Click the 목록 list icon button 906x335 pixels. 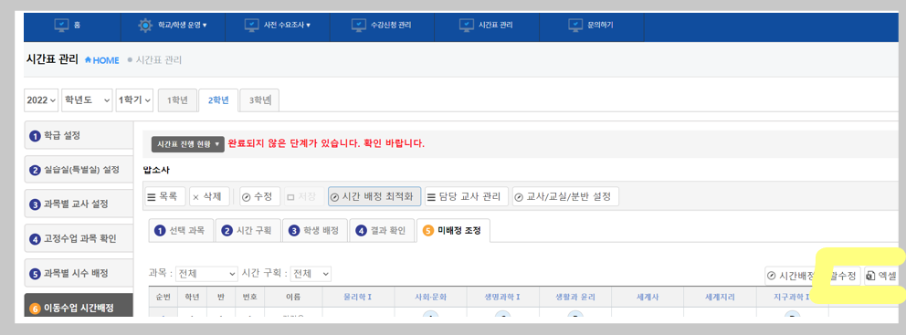click(165, 196)
